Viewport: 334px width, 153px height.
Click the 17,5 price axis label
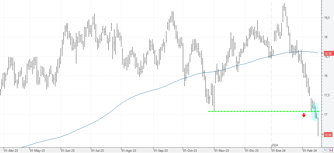(x=327, y=95)
